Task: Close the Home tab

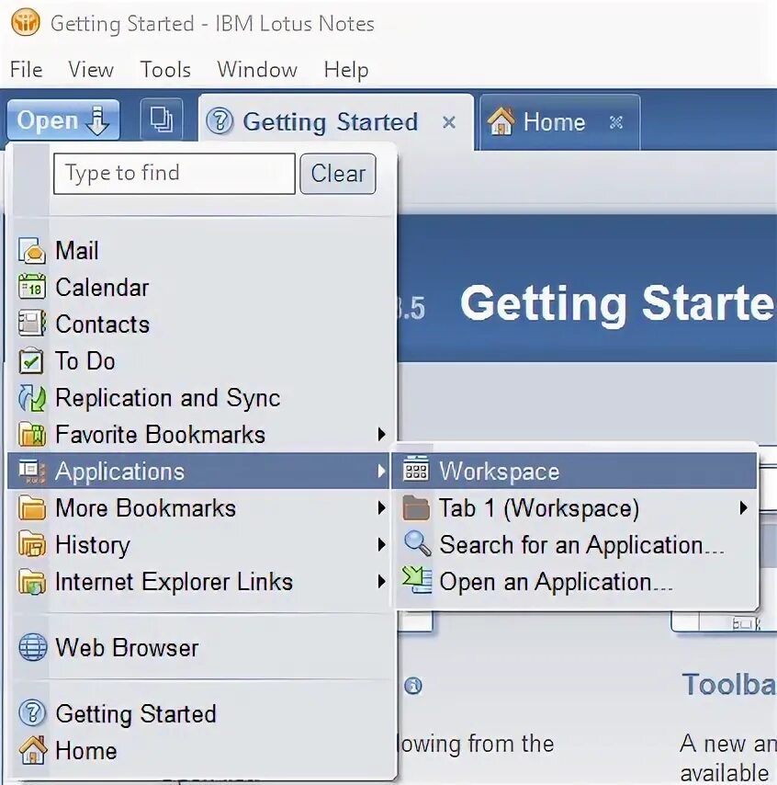Action: tap(616, 122)
